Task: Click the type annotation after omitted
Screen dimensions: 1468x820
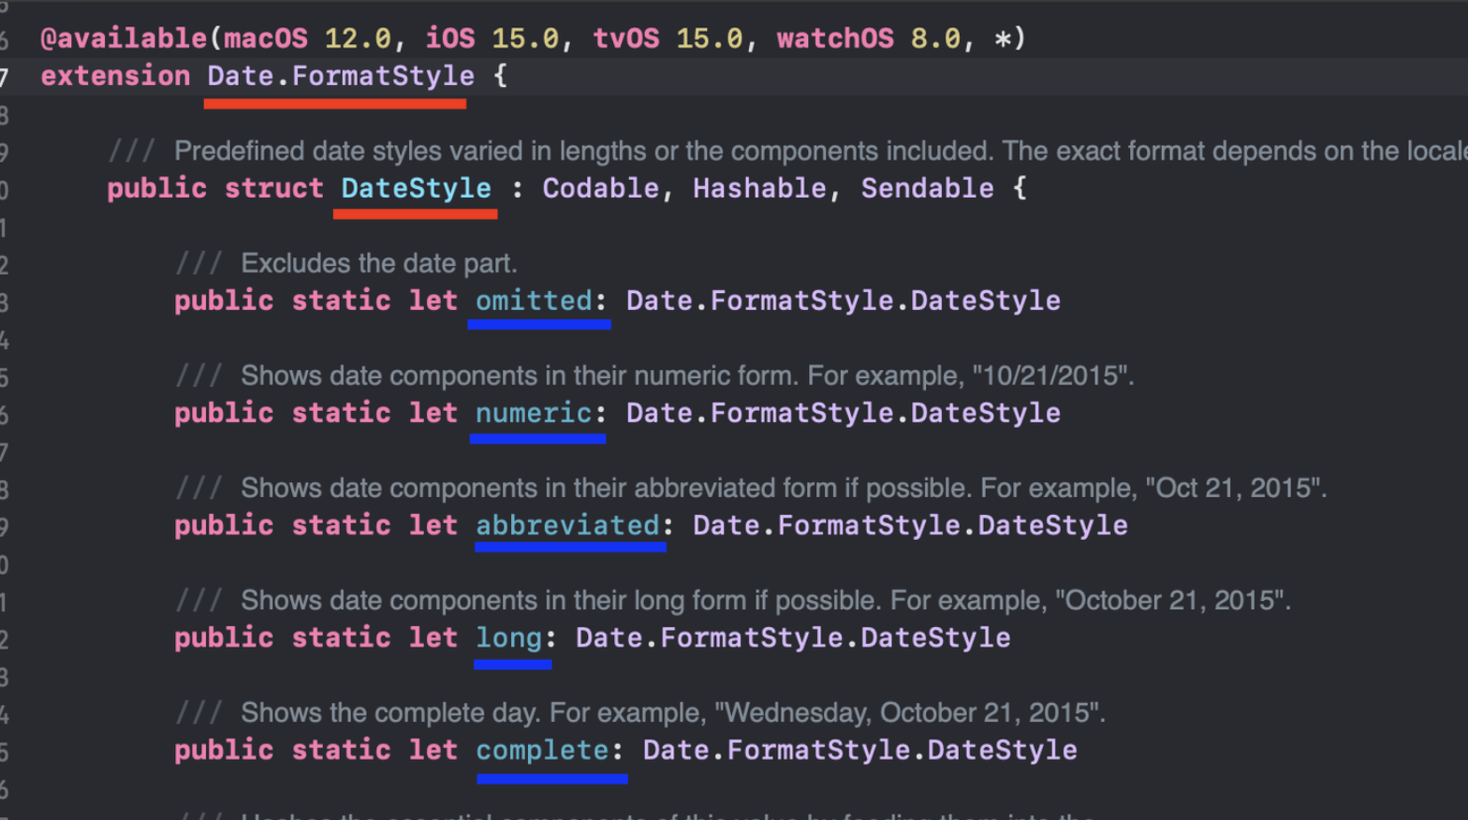Action: click(x=844, y=300)
